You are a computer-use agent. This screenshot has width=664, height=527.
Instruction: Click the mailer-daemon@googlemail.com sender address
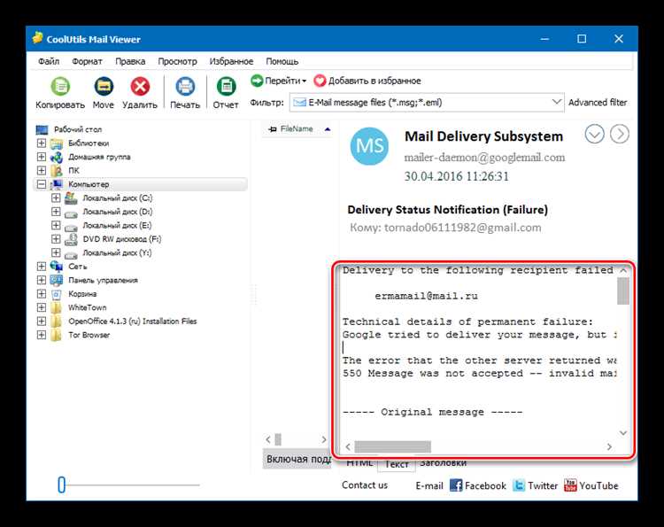point(484,158)
